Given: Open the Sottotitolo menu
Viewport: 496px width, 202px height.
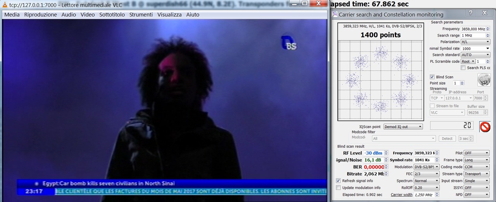Looking at the screenshot, I should 112,15.
